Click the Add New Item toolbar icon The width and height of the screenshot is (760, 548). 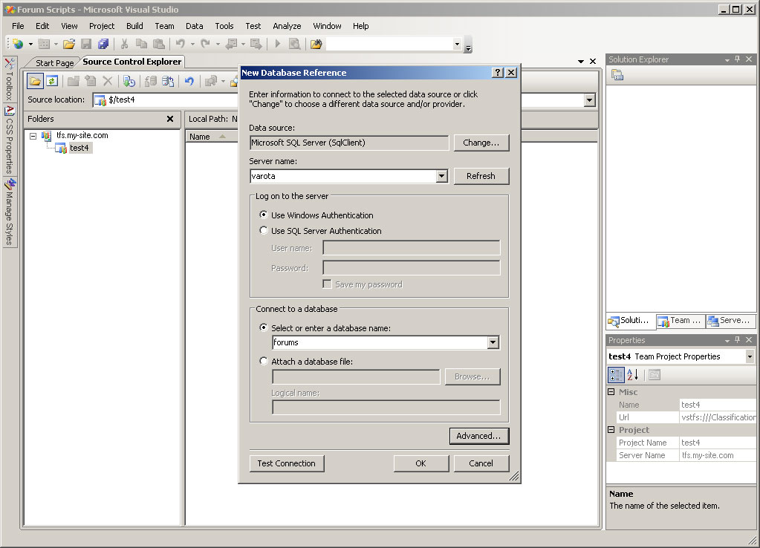[44, 44]
